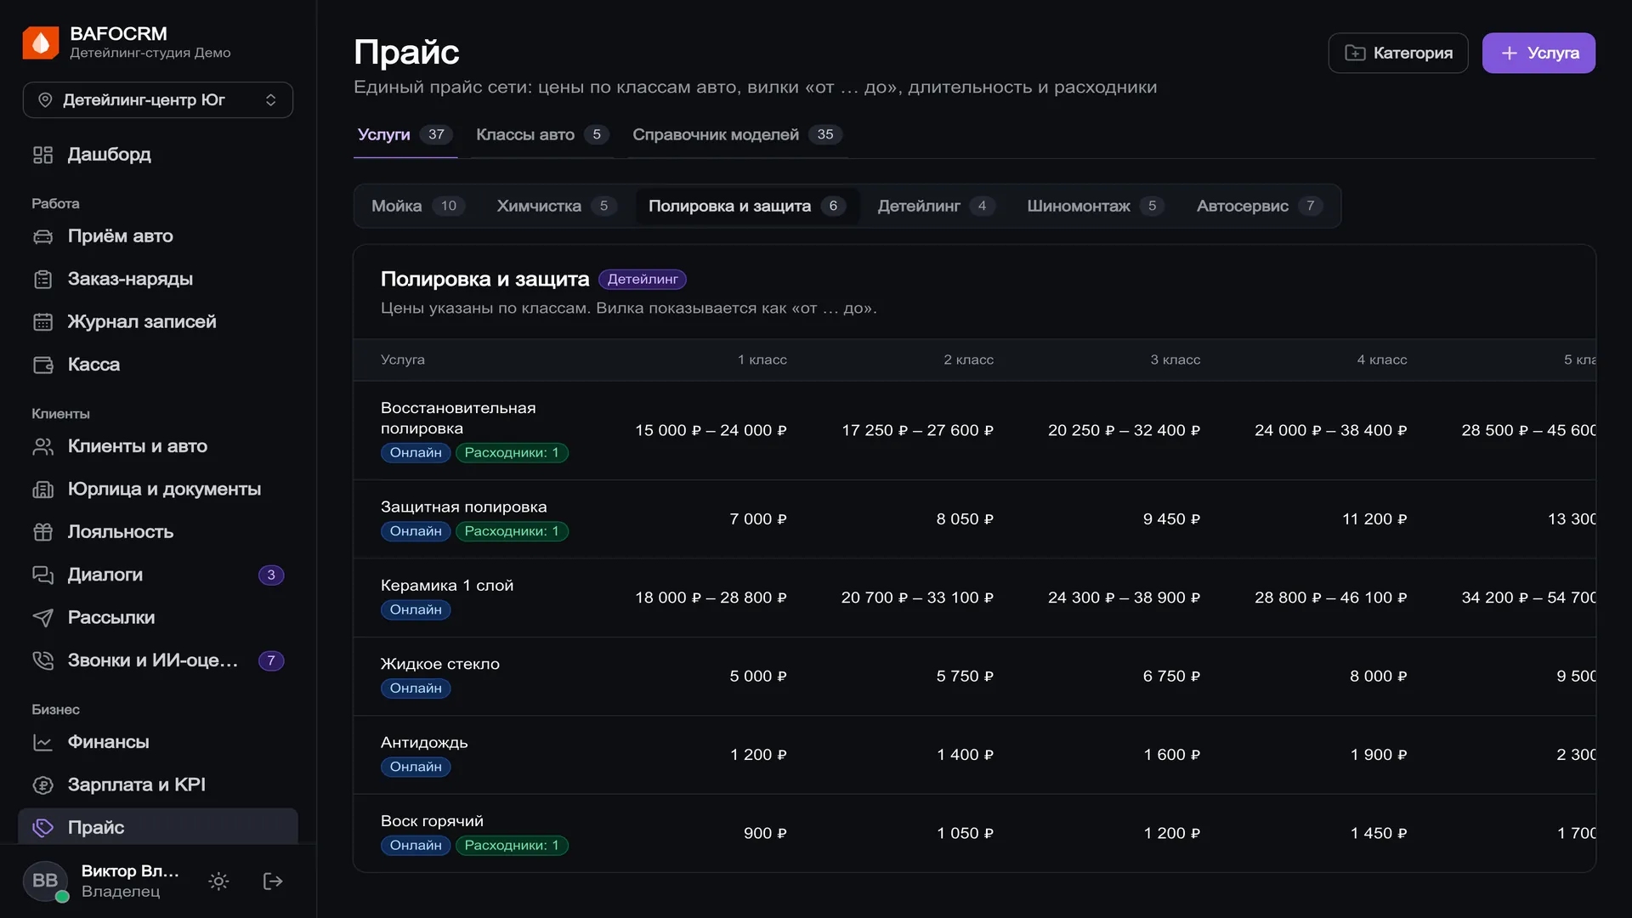Click Расходники: 1 badge on Воск горячий

512,846
